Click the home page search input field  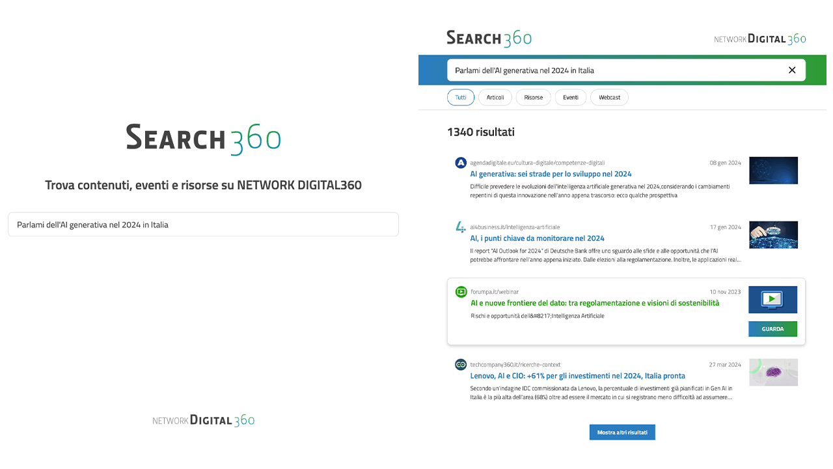point(203,225)
